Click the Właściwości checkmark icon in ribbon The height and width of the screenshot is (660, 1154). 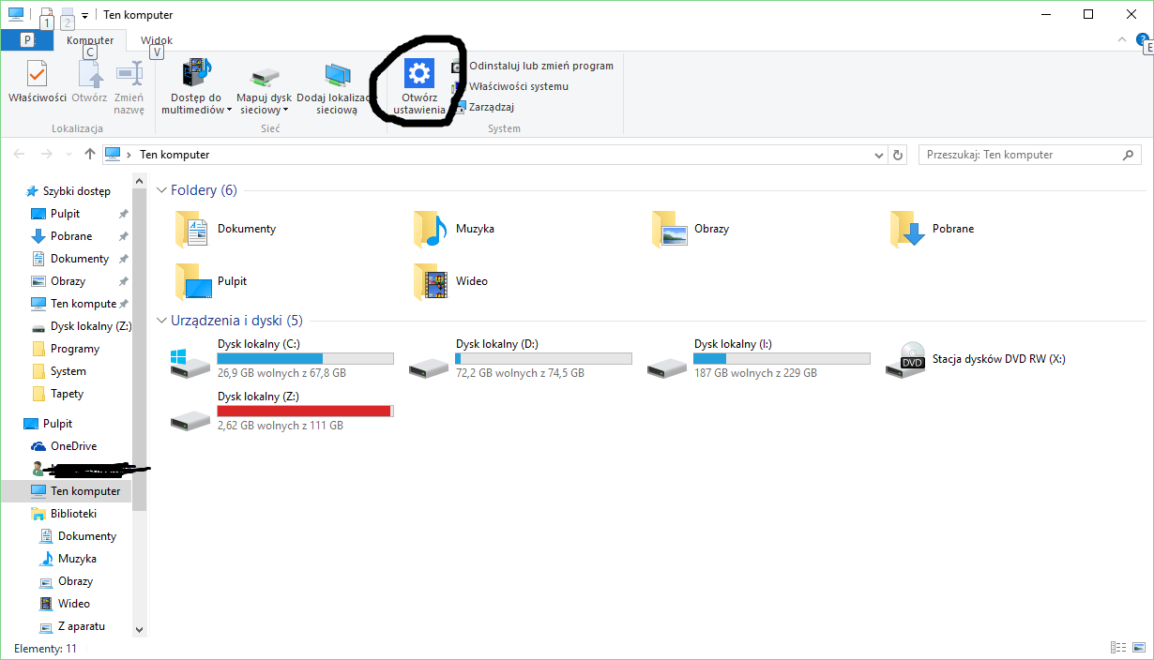click(x=37, y=73)
